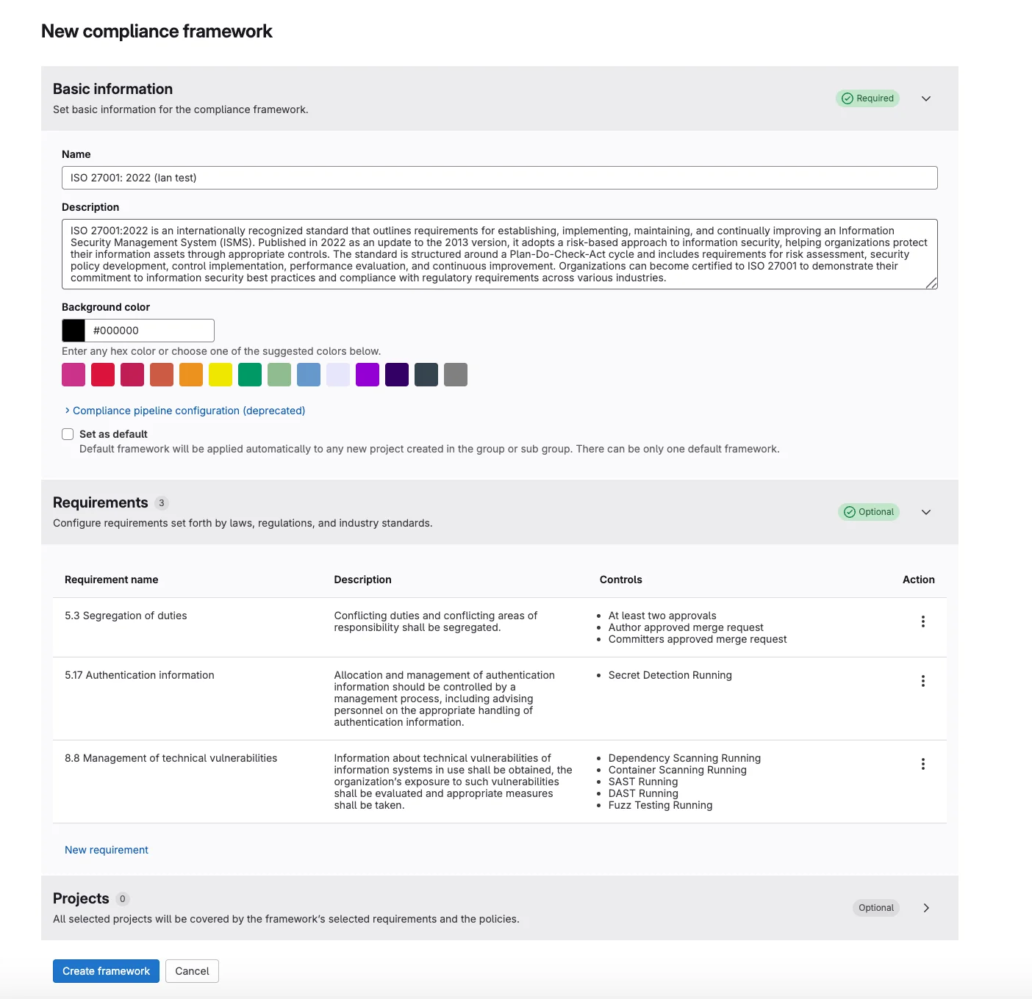Expand the Projects section
This screenshot has height=999, width=1032.
(x=926, y=908)
